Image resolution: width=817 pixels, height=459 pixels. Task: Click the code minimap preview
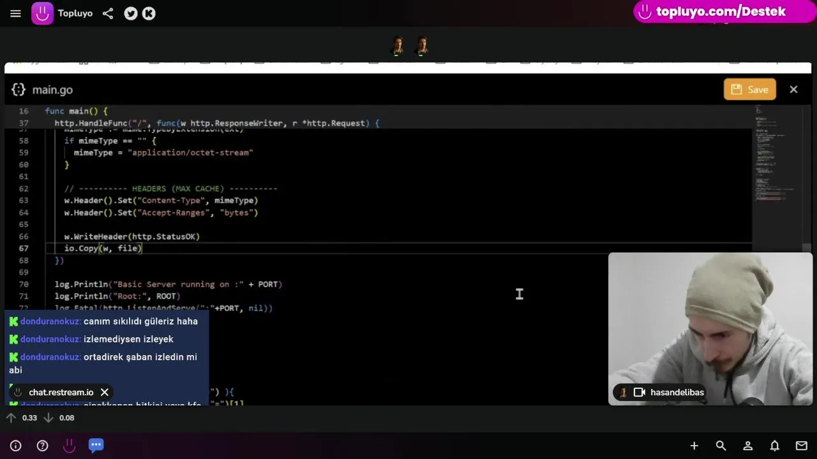776,153
